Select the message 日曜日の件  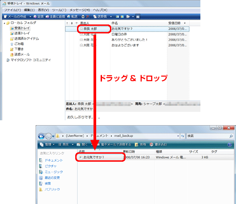(127, 34)
